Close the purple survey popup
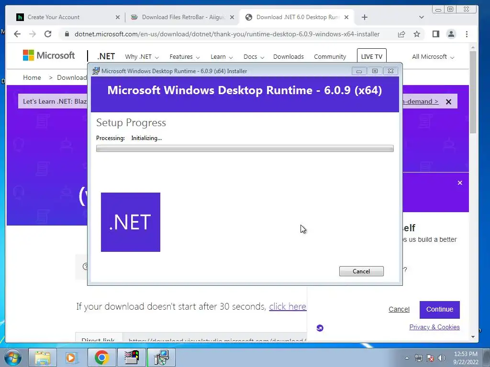 click(x=460, y=183)
